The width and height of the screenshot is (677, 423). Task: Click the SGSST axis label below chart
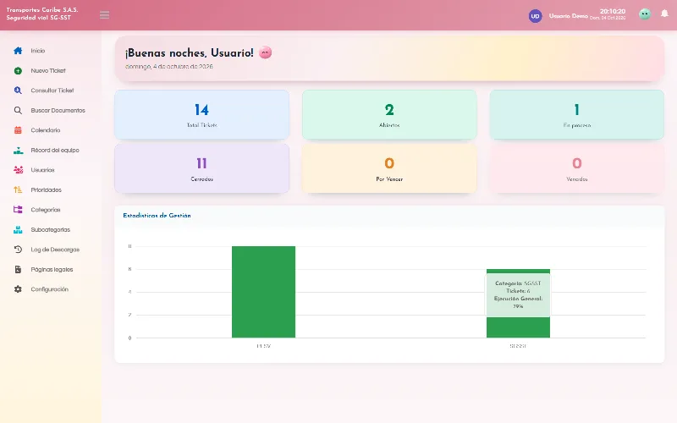(x=518, y=346)
